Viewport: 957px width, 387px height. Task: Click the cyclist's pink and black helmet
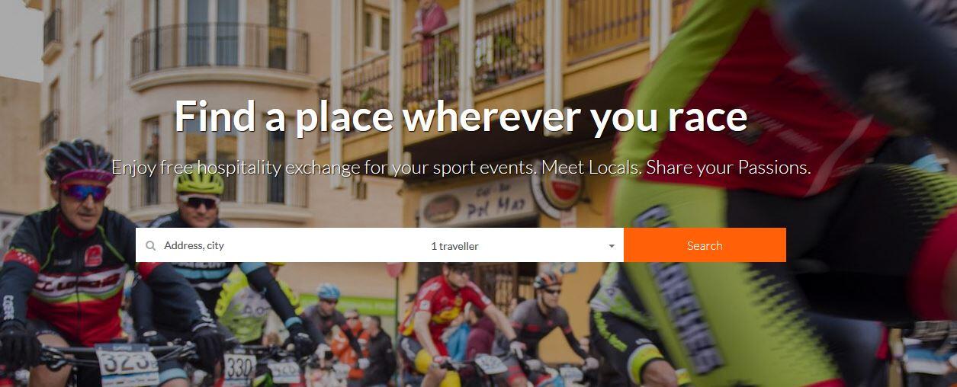pos(79,161)
